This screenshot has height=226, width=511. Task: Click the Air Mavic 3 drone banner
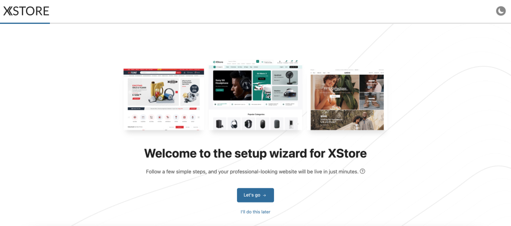[261, 85]
